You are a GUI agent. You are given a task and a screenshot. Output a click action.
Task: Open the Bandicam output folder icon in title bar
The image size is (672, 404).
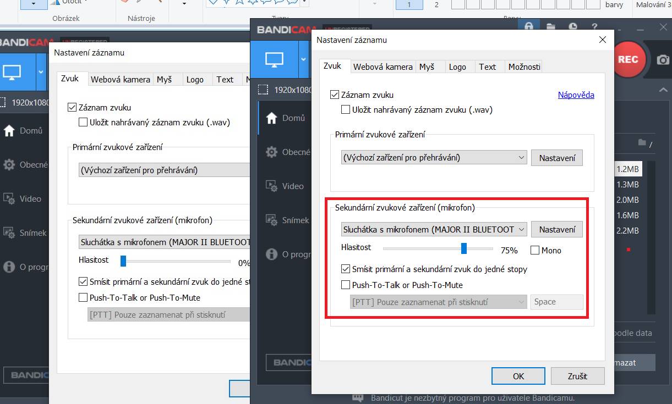coord(551,26)
